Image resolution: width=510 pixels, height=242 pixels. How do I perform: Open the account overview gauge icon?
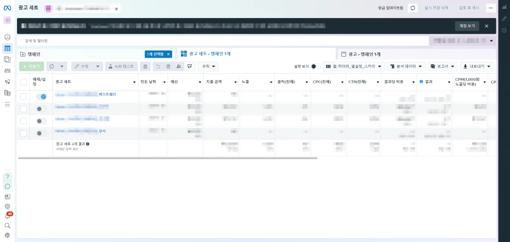[7, 37]
